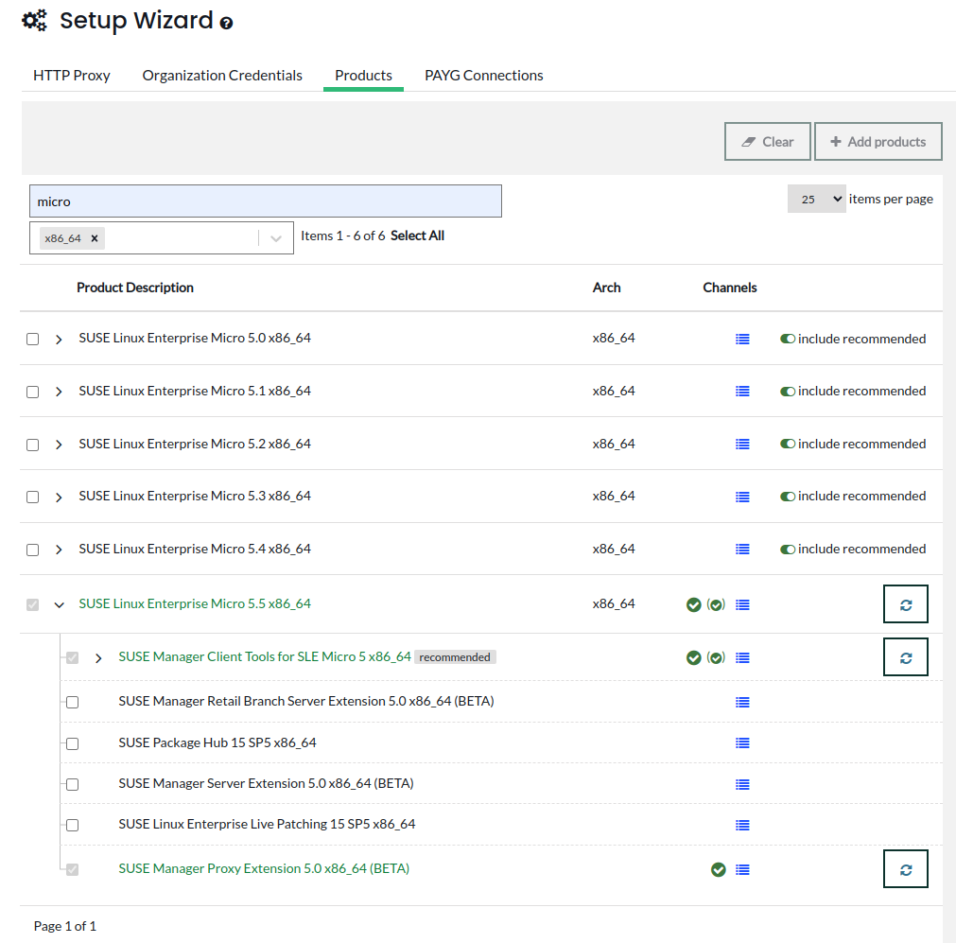Show channels list for SLE Micro 5.0
The image size is (956, 943).
coord(742,340)
